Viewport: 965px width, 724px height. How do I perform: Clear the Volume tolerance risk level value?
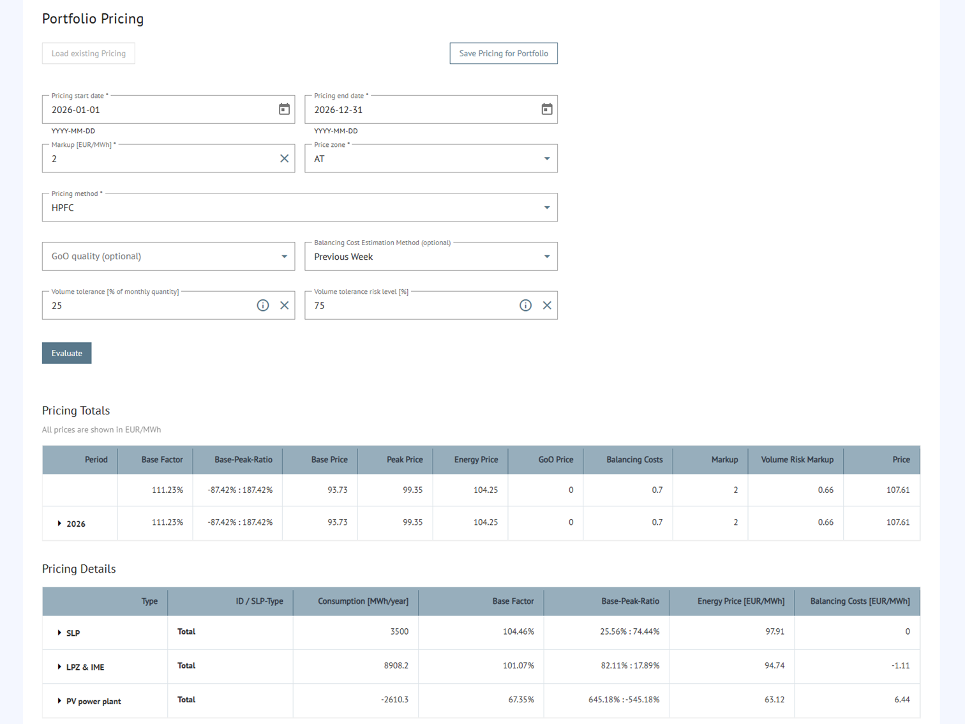click(x=547, y=305)
